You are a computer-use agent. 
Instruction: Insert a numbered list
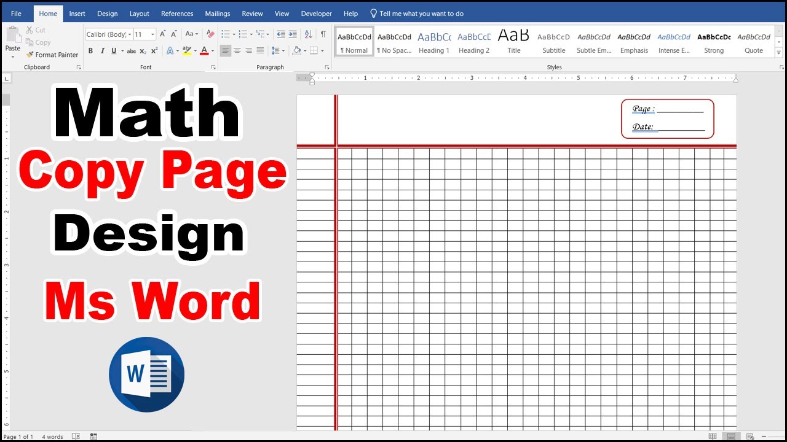(243, 34)
